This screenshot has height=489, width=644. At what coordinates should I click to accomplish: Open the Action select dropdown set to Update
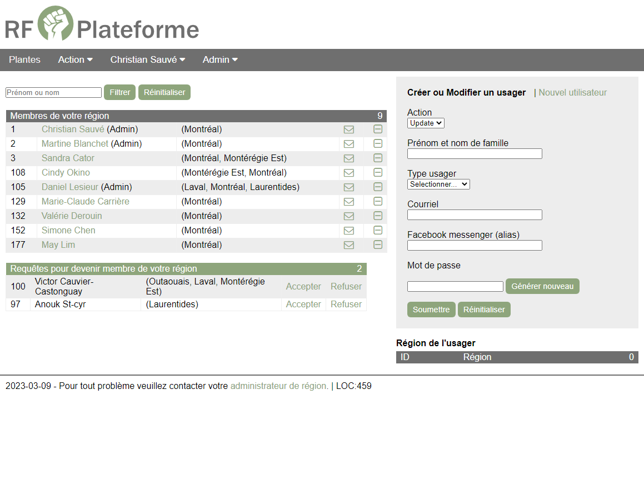[x=426, y=123]
